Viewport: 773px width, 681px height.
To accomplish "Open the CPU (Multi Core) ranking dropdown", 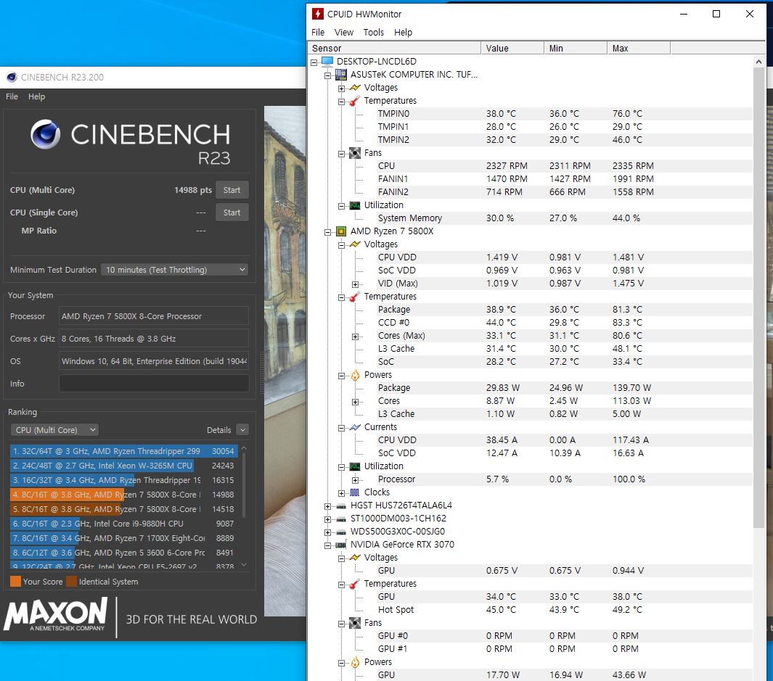I will pos(54,429).
